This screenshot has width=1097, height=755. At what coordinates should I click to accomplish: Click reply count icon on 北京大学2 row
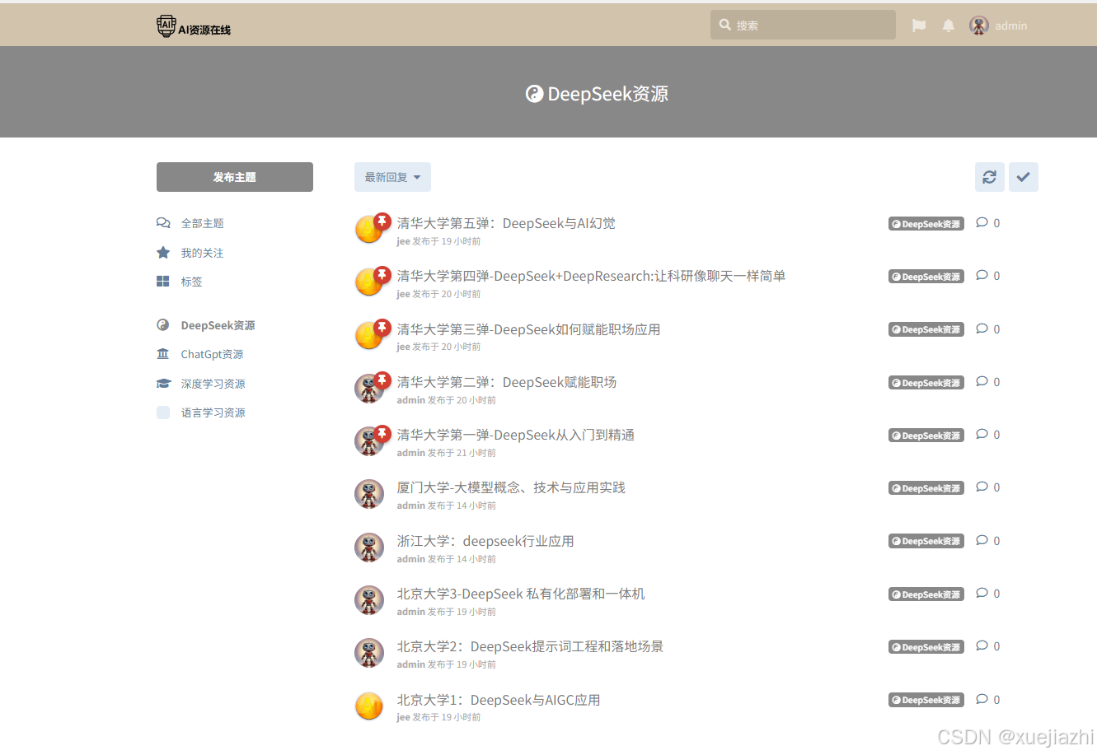pos(982,645)
